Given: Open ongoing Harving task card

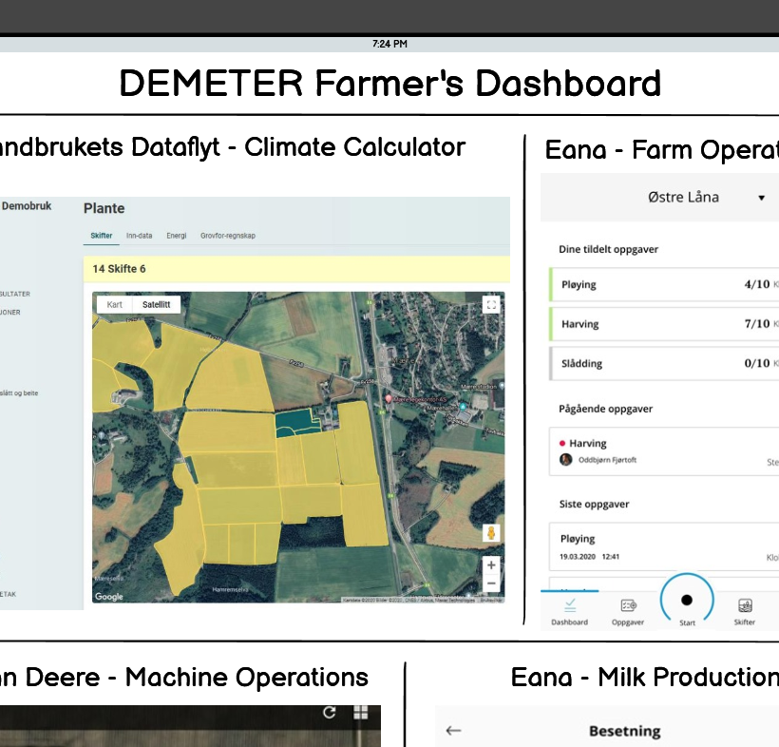Looking at the screenshot, I should [664, 451].
